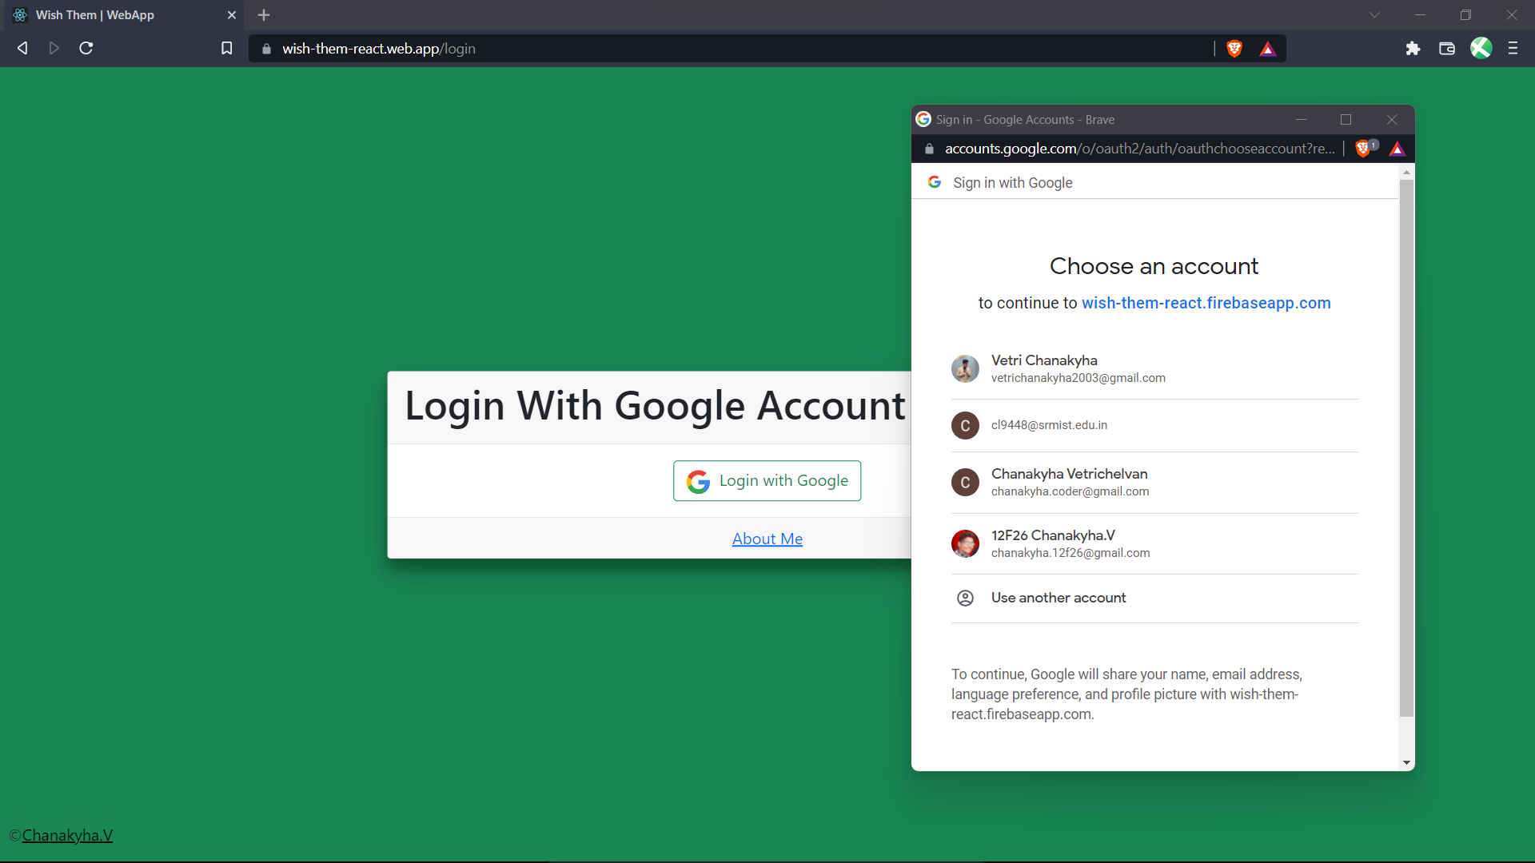Click the Google logo beside Sign in with Google

(934, 182)
